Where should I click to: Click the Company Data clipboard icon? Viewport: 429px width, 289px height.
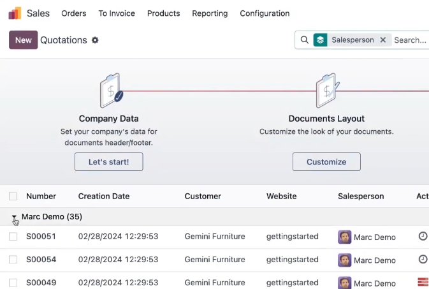(x=111, y=91)
